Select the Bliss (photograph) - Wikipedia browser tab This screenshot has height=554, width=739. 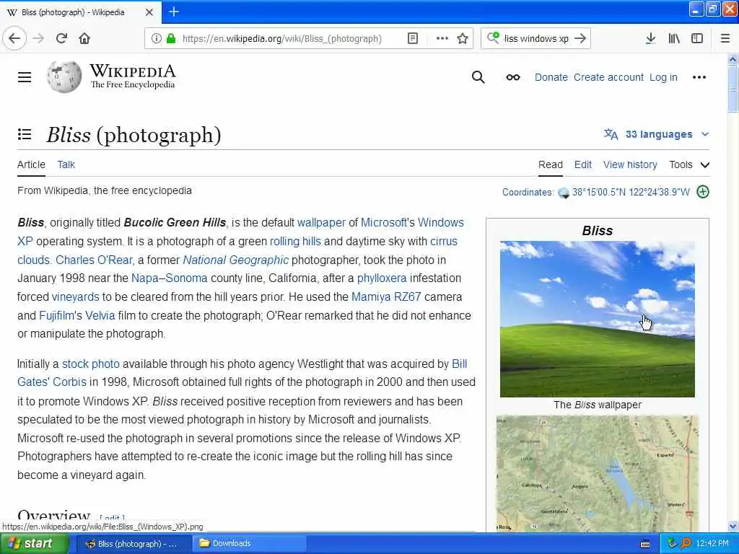tap(80, 12)
